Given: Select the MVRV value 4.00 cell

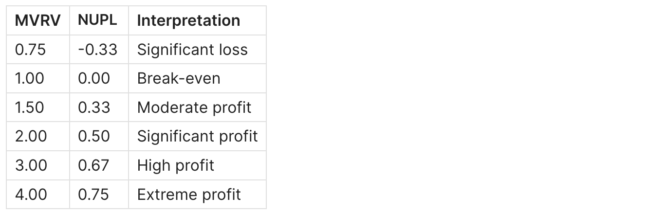Looking at the screenshot, I should point(31,195).
